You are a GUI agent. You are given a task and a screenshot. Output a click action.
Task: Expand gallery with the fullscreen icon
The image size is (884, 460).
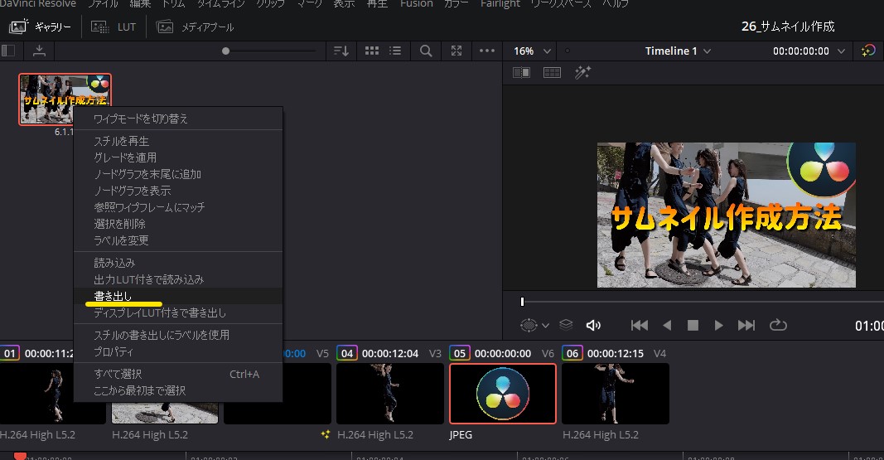(456, 51)
